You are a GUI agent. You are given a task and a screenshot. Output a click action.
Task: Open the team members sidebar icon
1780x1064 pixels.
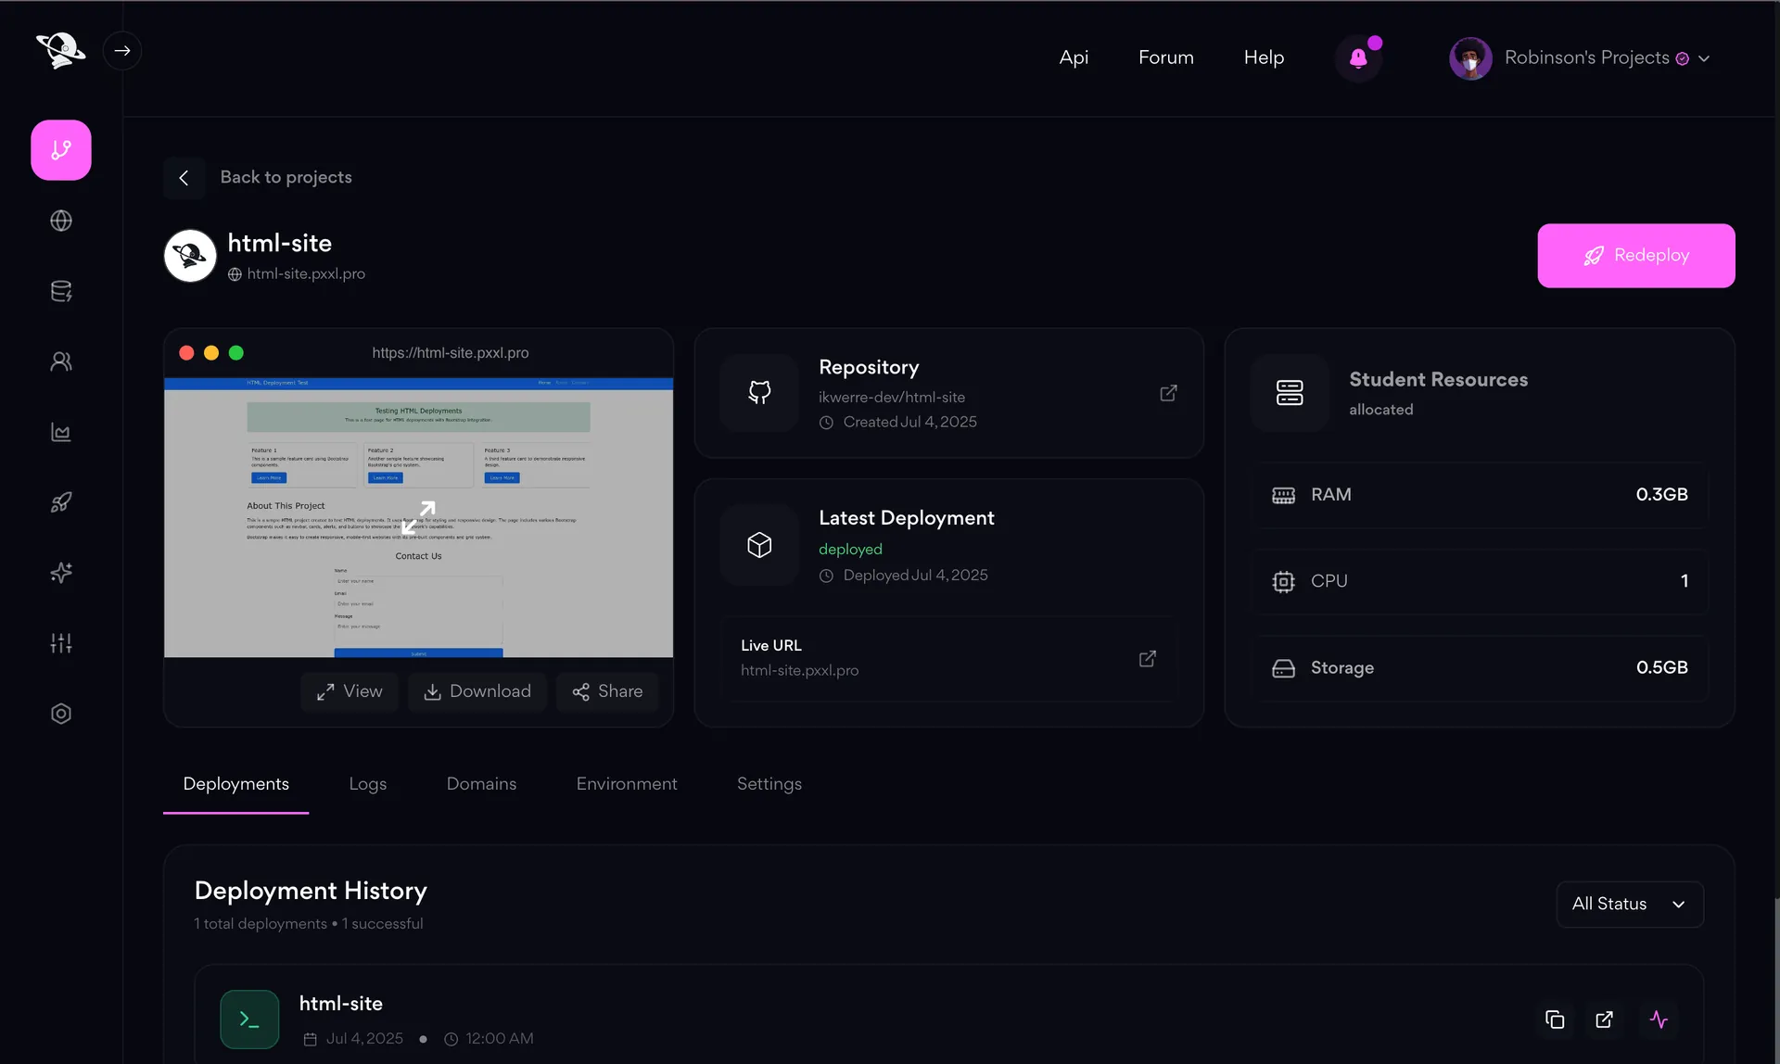coord(61,361)
